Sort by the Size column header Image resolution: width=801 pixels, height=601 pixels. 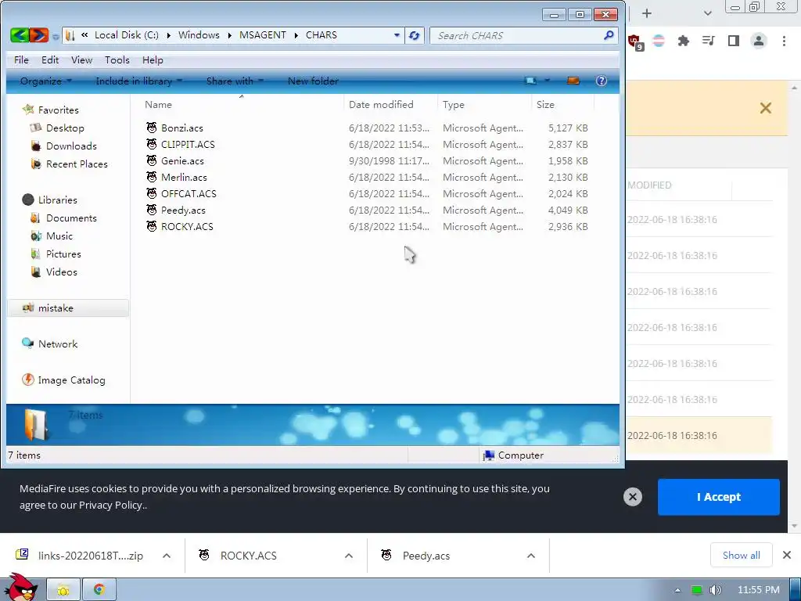click(545, 104)
